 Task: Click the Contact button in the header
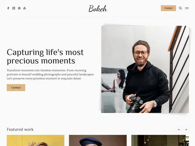click(168, 8)
